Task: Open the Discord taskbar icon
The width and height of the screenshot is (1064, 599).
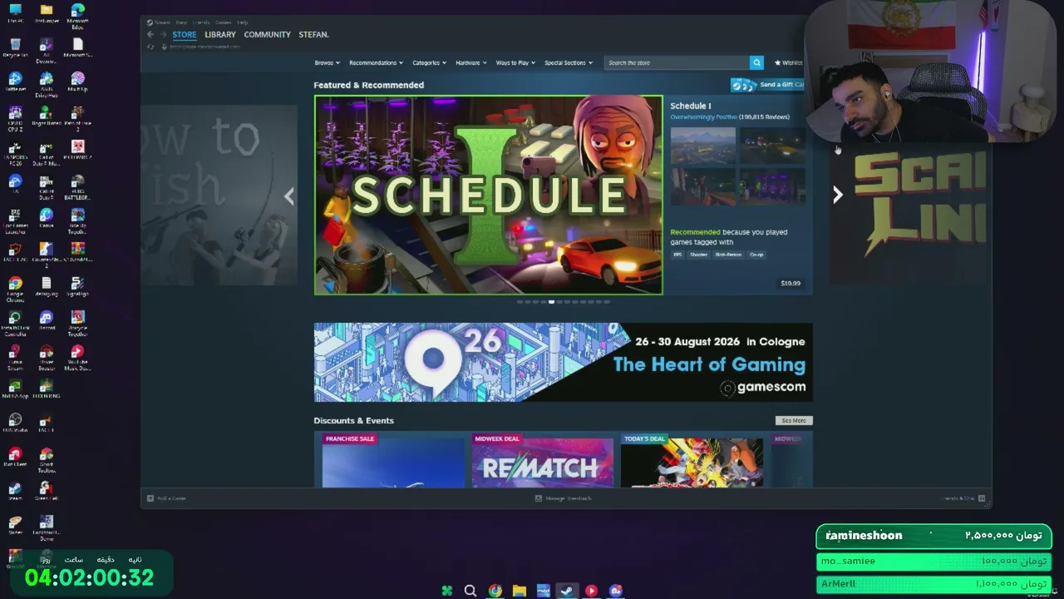Action: (x=615, y=591)
